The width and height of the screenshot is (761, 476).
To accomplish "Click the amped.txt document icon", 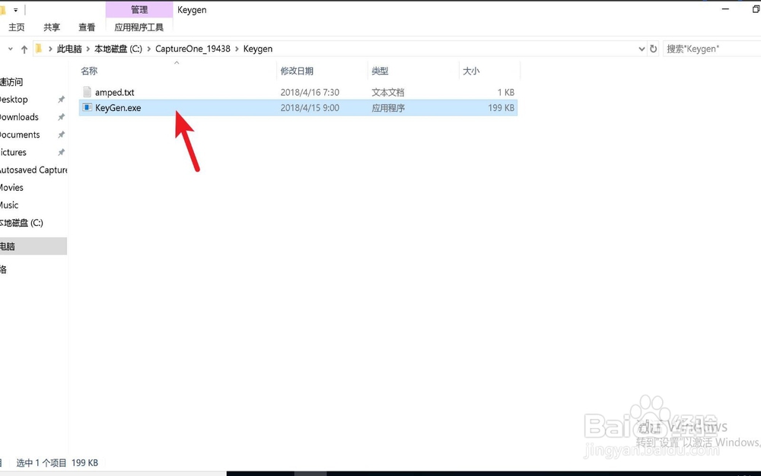I will pos(88,92).
